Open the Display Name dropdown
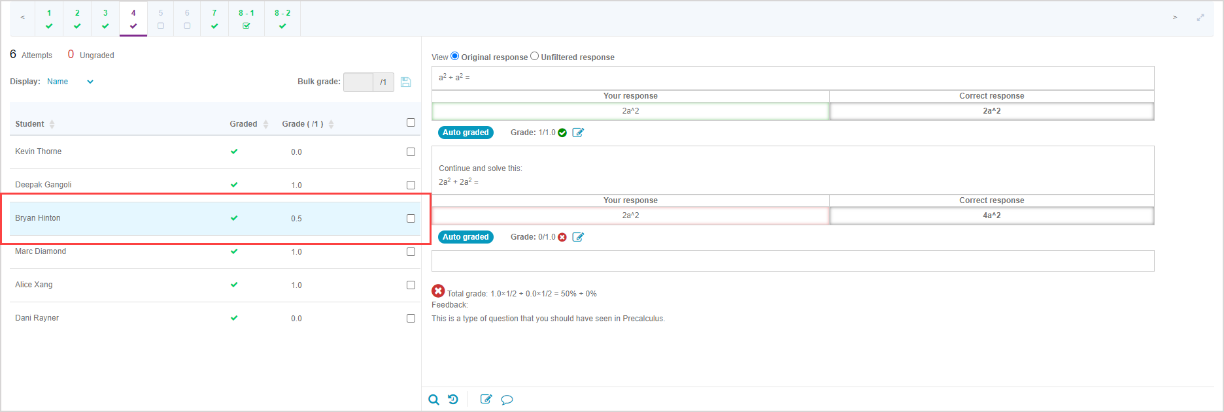This screenshot has height=412, width=1224. 70,82
